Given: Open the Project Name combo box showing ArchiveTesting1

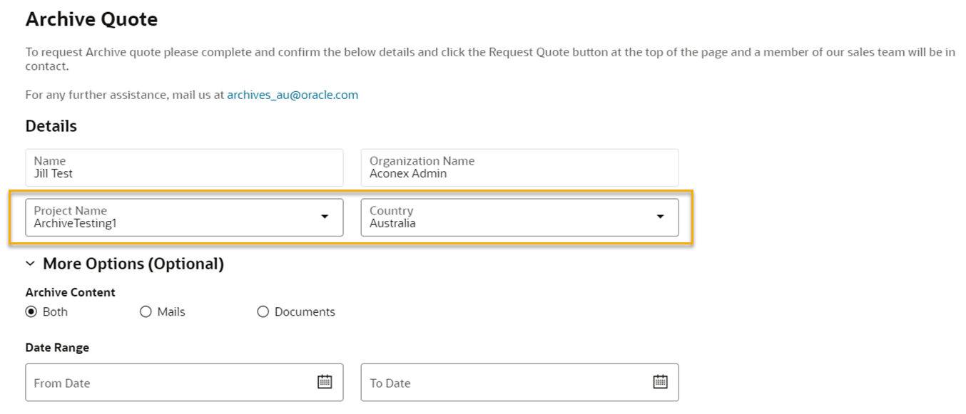Looking at the screenshot, I should [184, 217].
